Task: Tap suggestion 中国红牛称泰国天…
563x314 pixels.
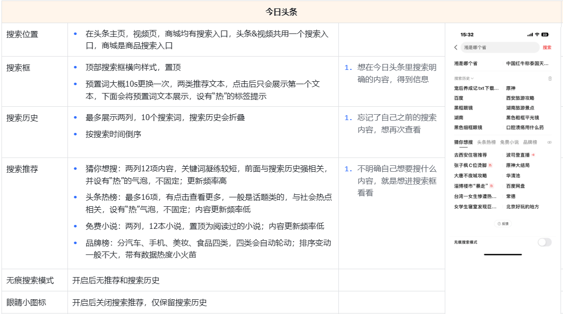Action: tap(527, 63)
